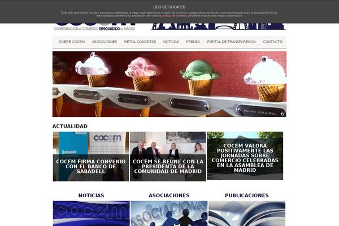Open the Noticias menu item
Viewport: 339px width, 226px height.
pos(171,42)
